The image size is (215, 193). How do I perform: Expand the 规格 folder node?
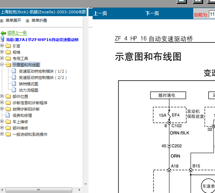(x=2, y=52)
